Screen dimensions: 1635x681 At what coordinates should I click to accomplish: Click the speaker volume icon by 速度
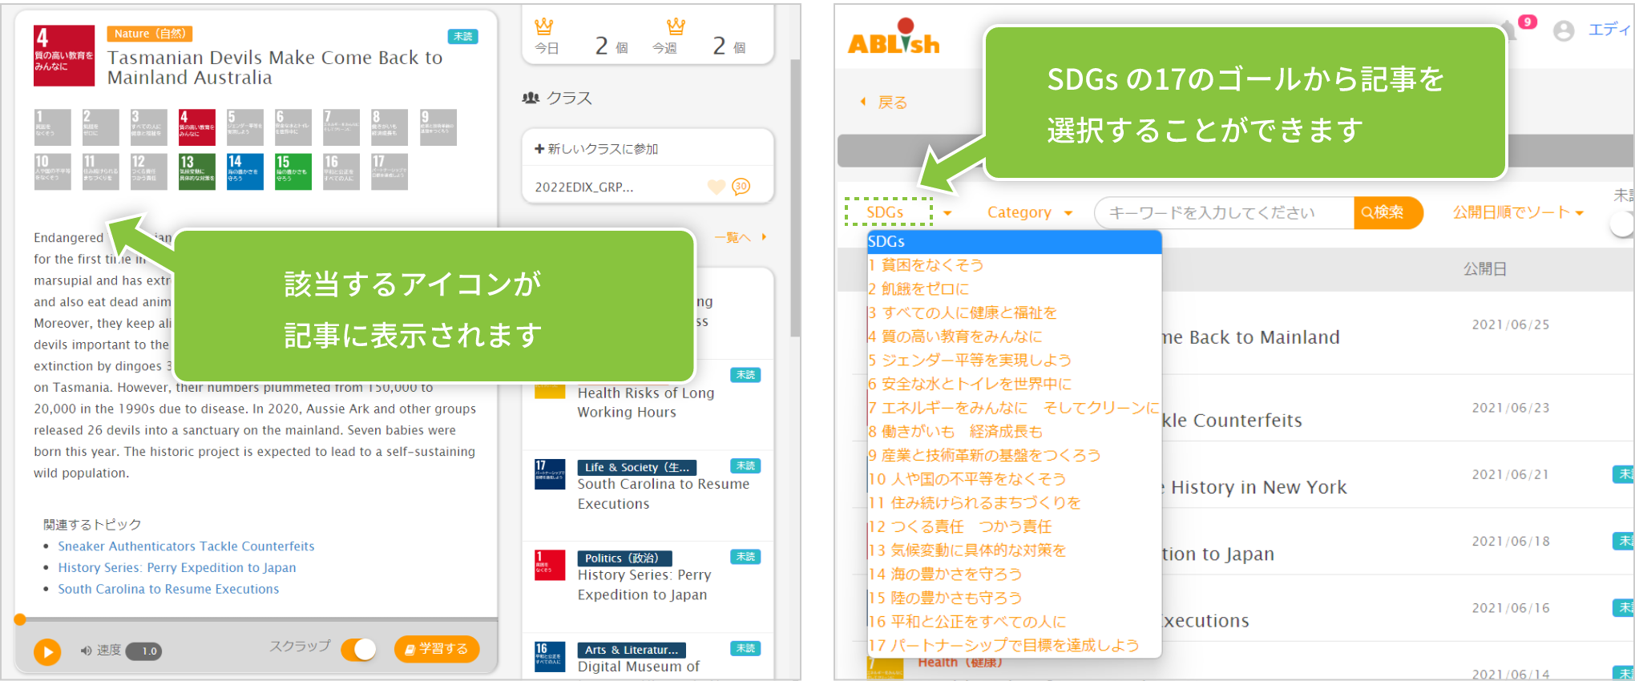[x=86, y=651]
